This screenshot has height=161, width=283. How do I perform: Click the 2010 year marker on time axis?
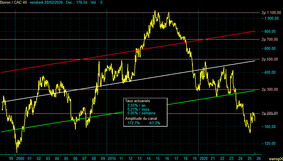tap(111, 158)
